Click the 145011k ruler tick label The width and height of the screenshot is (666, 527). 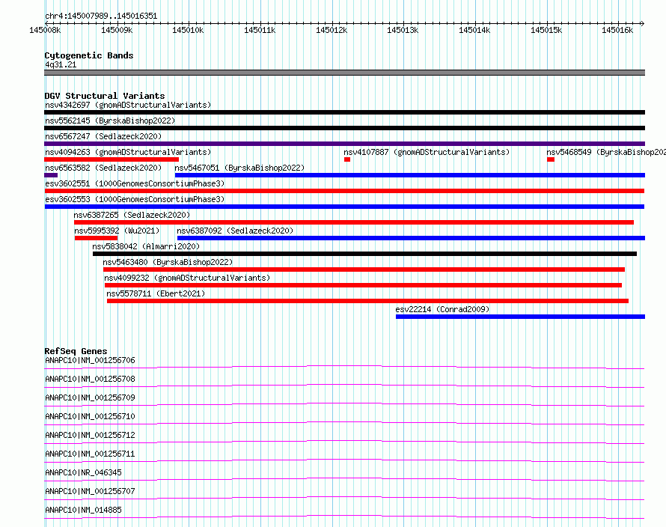pyautogui.click(x=260, y=30)
